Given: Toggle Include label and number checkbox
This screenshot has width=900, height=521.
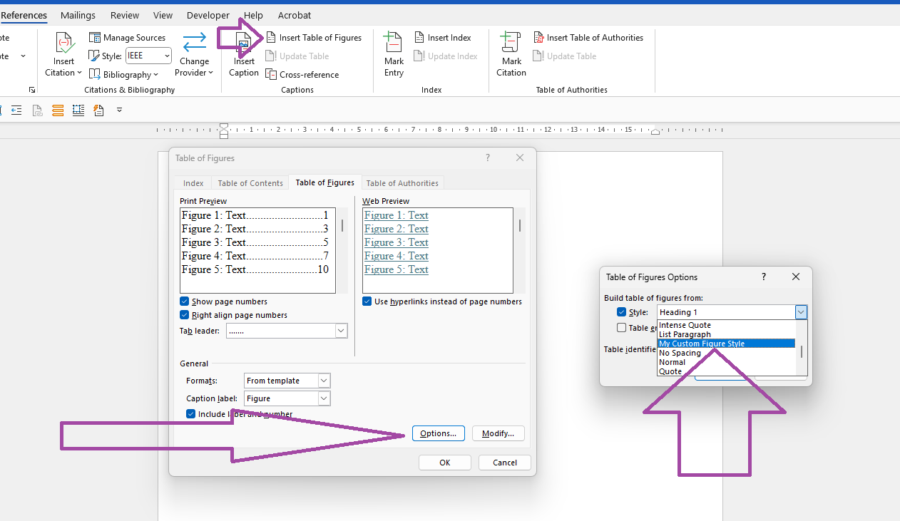Looking at the screenshot, I should click(x=190, y=414).
